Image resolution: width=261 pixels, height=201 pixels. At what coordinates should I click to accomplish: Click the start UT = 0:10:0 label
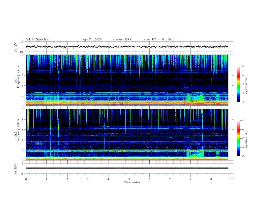point(159,39)
